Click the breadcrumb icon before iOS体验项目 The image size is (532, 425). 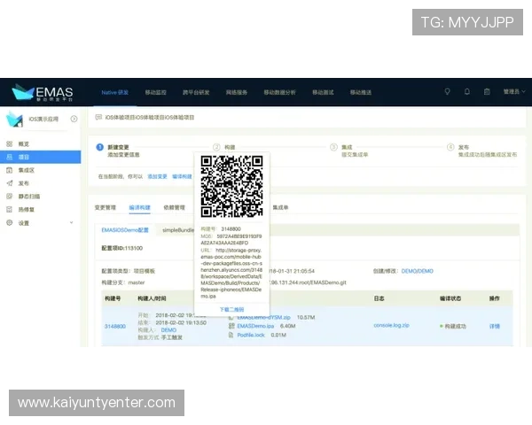click(x=98, y=117)
